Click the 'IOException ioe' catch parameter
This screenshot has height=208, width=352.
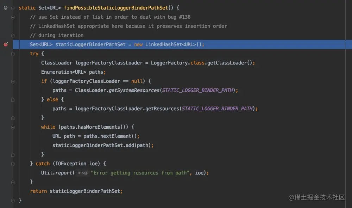click(x=76, y=164)
